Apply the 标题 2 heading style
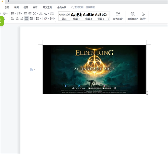This screenshot has width=168, height=154. pos(88,16)
